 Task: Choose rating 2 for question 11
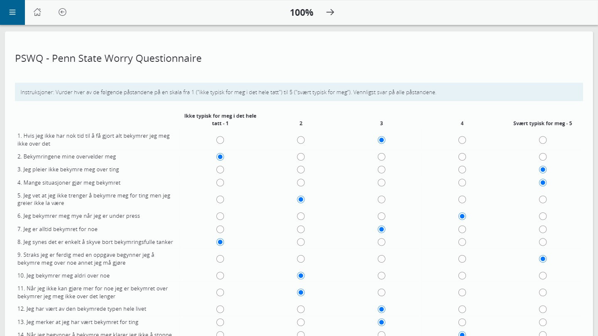301,292
